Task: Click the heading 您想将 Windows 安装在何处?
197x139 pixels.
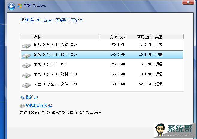Action: [51, 20]
